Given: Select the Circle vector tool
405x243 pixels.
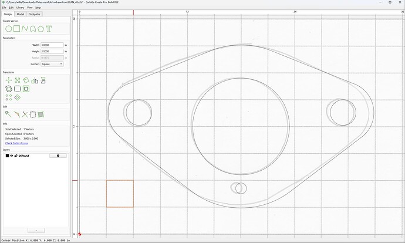Looking at the screenshot, I should click(x=9, y=29).
